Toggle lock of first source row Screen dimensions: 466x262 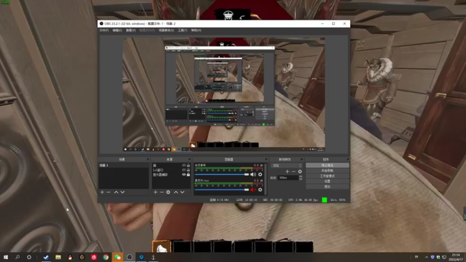coord(188,165)
